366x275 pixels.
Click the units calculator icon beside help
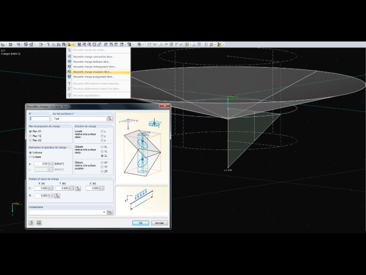point(39,223)
